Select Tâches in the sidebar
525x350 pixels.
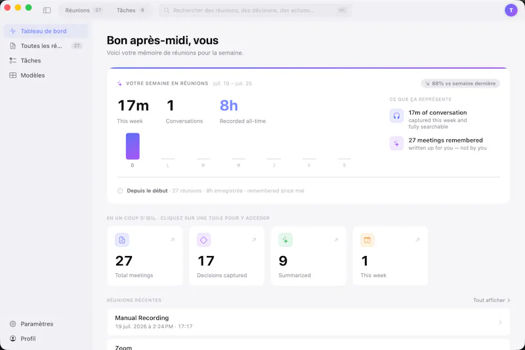(46, 60)
